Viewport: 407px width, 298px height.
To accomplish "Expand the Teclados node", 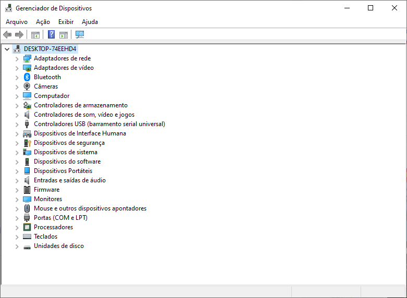I will [x=17, y=237].
